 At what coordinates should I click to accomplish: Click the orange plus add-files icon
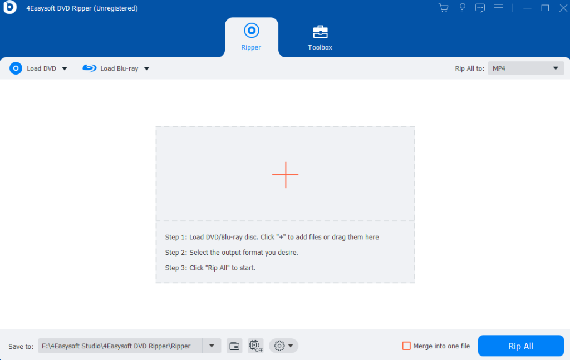285,175
